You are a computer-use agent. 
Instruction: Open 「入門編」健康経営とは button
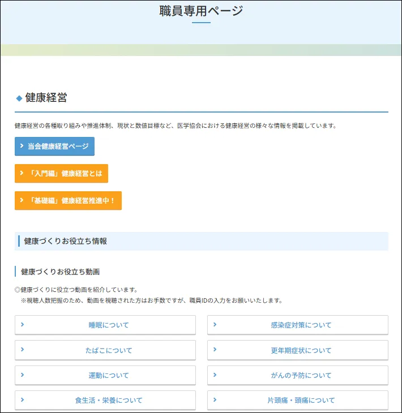pyautogui.click(x=61, y=173)
